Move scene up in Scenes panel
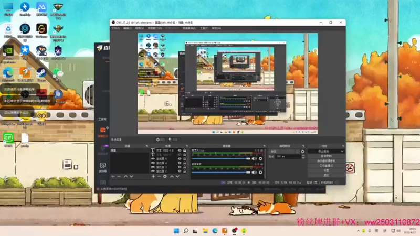This screenshot has width=420, height=236. click(x=125, y=177)
